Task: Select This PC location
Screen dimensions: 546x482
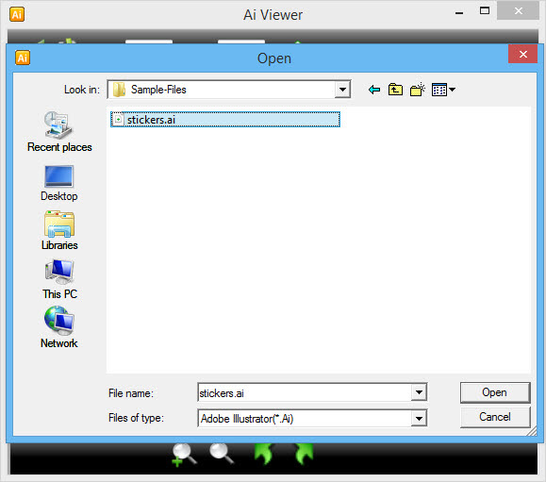Action: point(59,279)
